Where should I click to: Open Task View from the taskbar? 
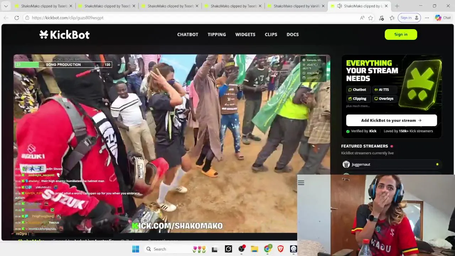click(x=214, y=249)
